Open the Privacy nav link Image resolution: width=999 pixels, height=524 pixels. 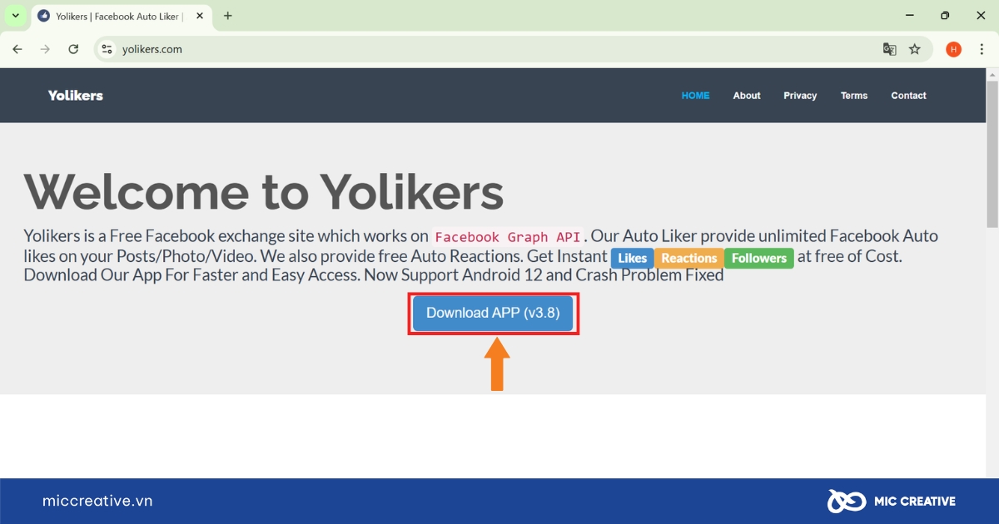800,96
